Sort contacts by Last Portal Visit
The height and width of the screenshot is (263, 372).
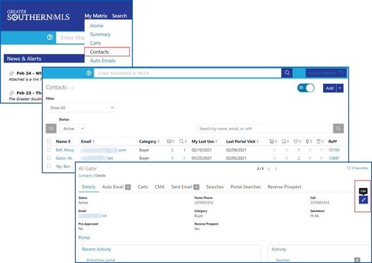[x=242, y=142]
